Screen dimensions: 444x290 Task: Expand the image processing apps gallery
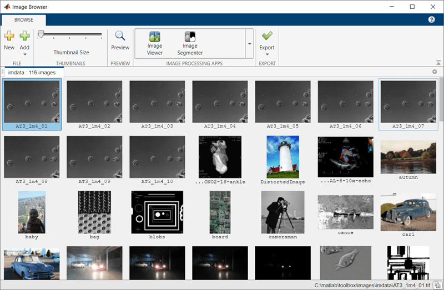(x=249, y=43)
